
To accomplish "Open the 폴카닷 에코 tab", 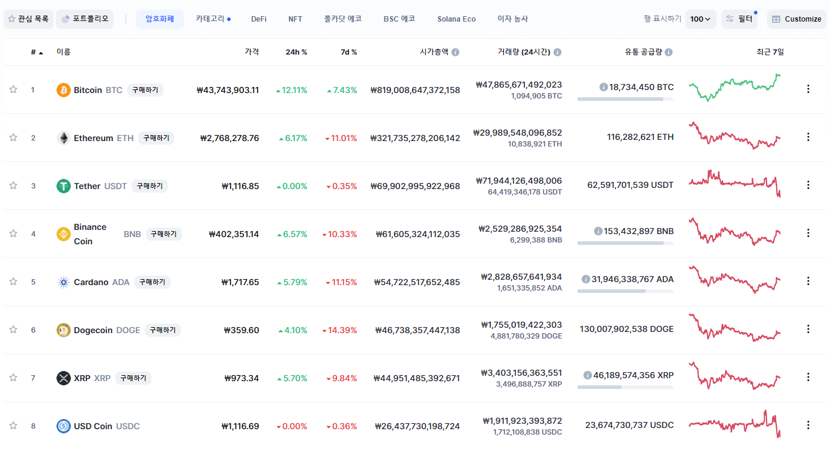I will pos(343,19).
